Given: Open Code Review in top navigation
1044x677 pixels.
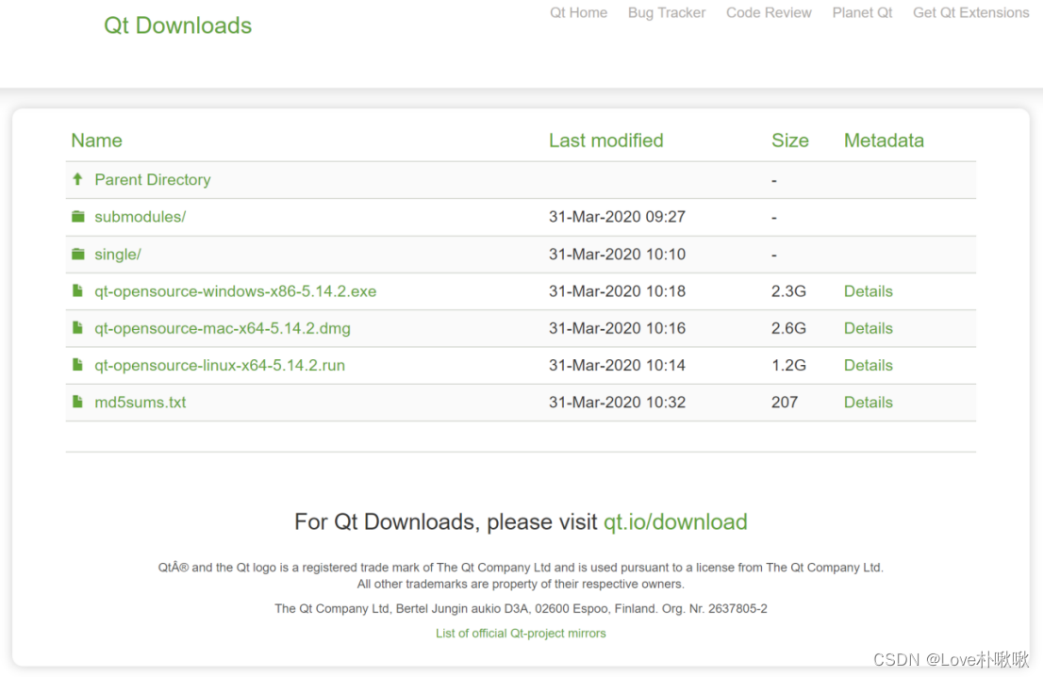Looking at the screenshot, I should pos(769,12).
